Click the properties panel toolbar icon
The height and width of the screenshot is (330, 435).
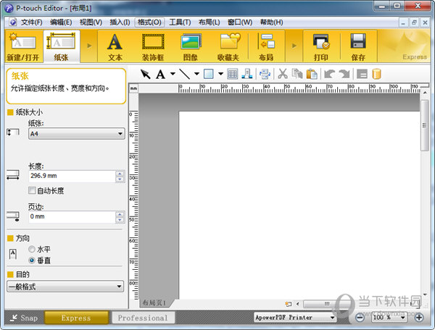362,74
